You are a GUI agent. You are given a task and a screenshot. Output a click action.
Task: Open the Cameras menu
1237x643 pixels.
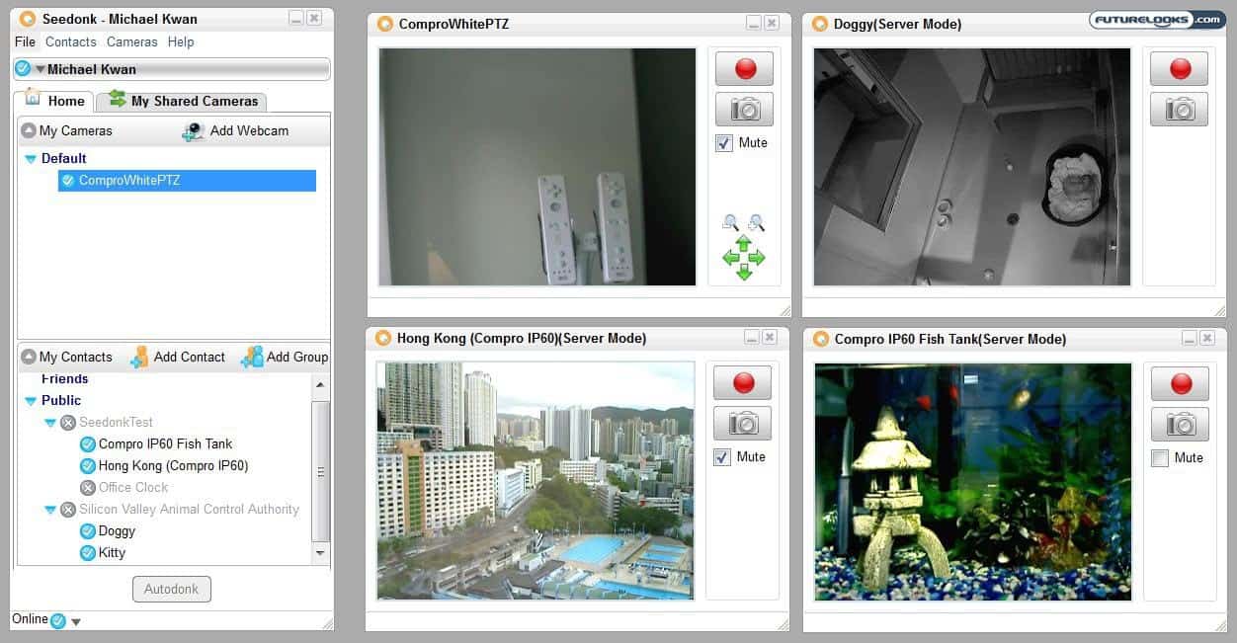point(131,42)
